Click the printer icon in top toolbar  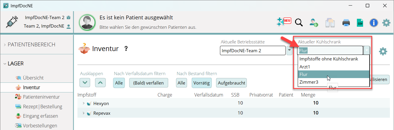tap(346, 23)
